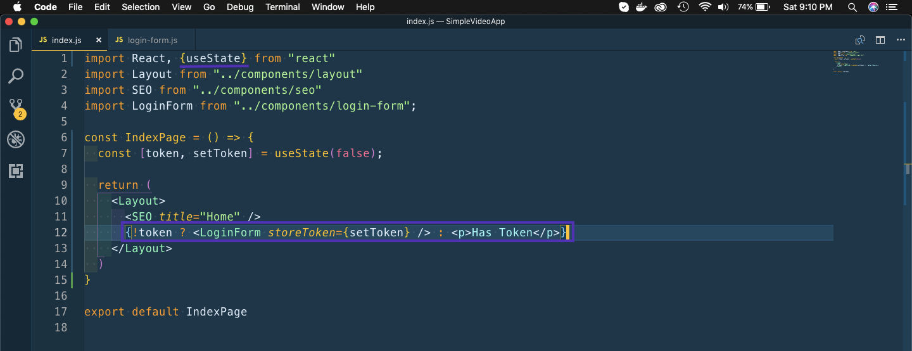Screen dimensions: 912x351
Task: Click the "../components/seo" import path
Action: coord(257,90)
